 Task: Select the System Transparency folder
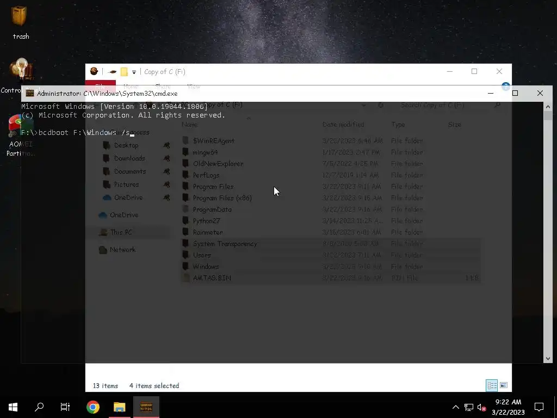pos(225,243)
